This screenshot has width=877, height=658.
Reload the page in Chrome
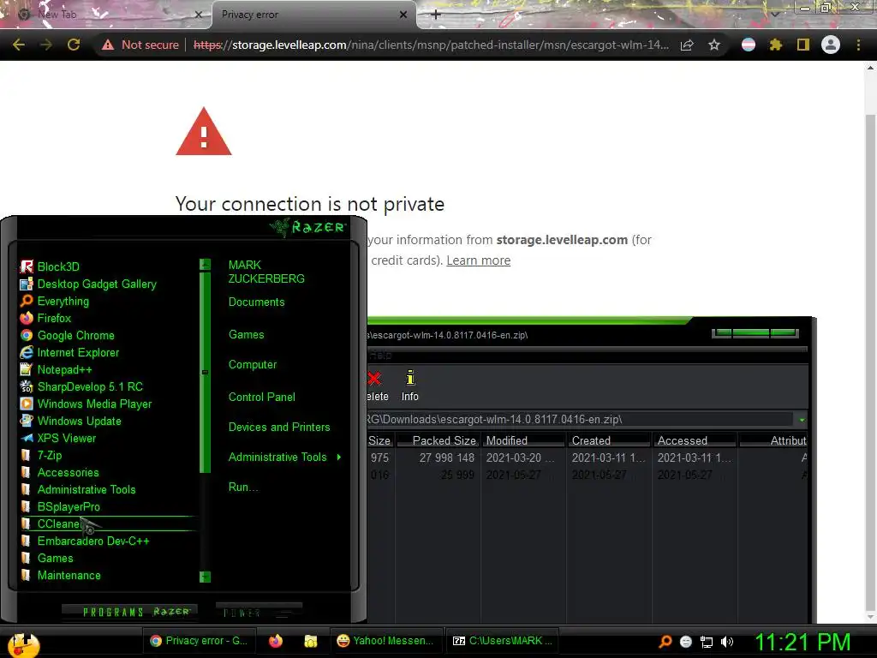coord(74,45)
